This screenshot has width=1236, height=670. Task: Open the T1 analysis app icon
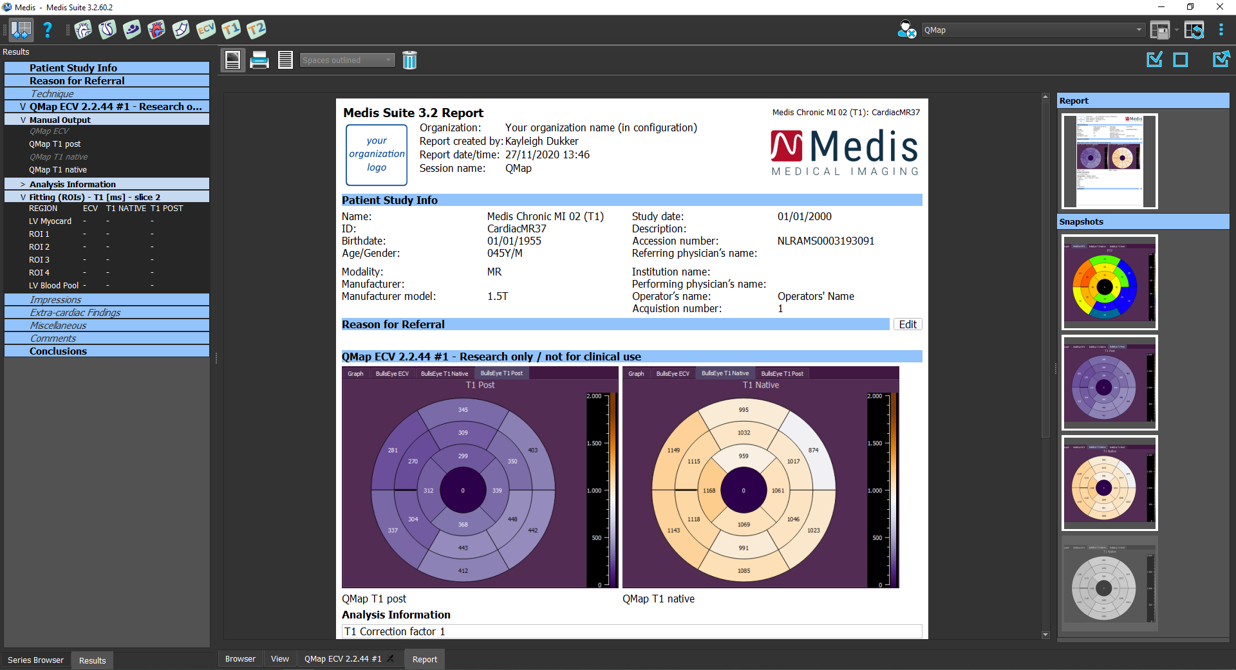(x=231, y=30)
